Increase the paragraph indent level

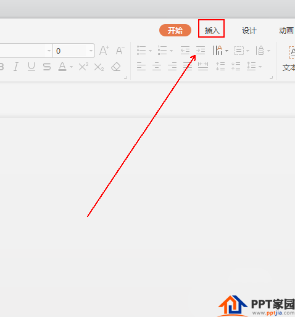point(201,51)
